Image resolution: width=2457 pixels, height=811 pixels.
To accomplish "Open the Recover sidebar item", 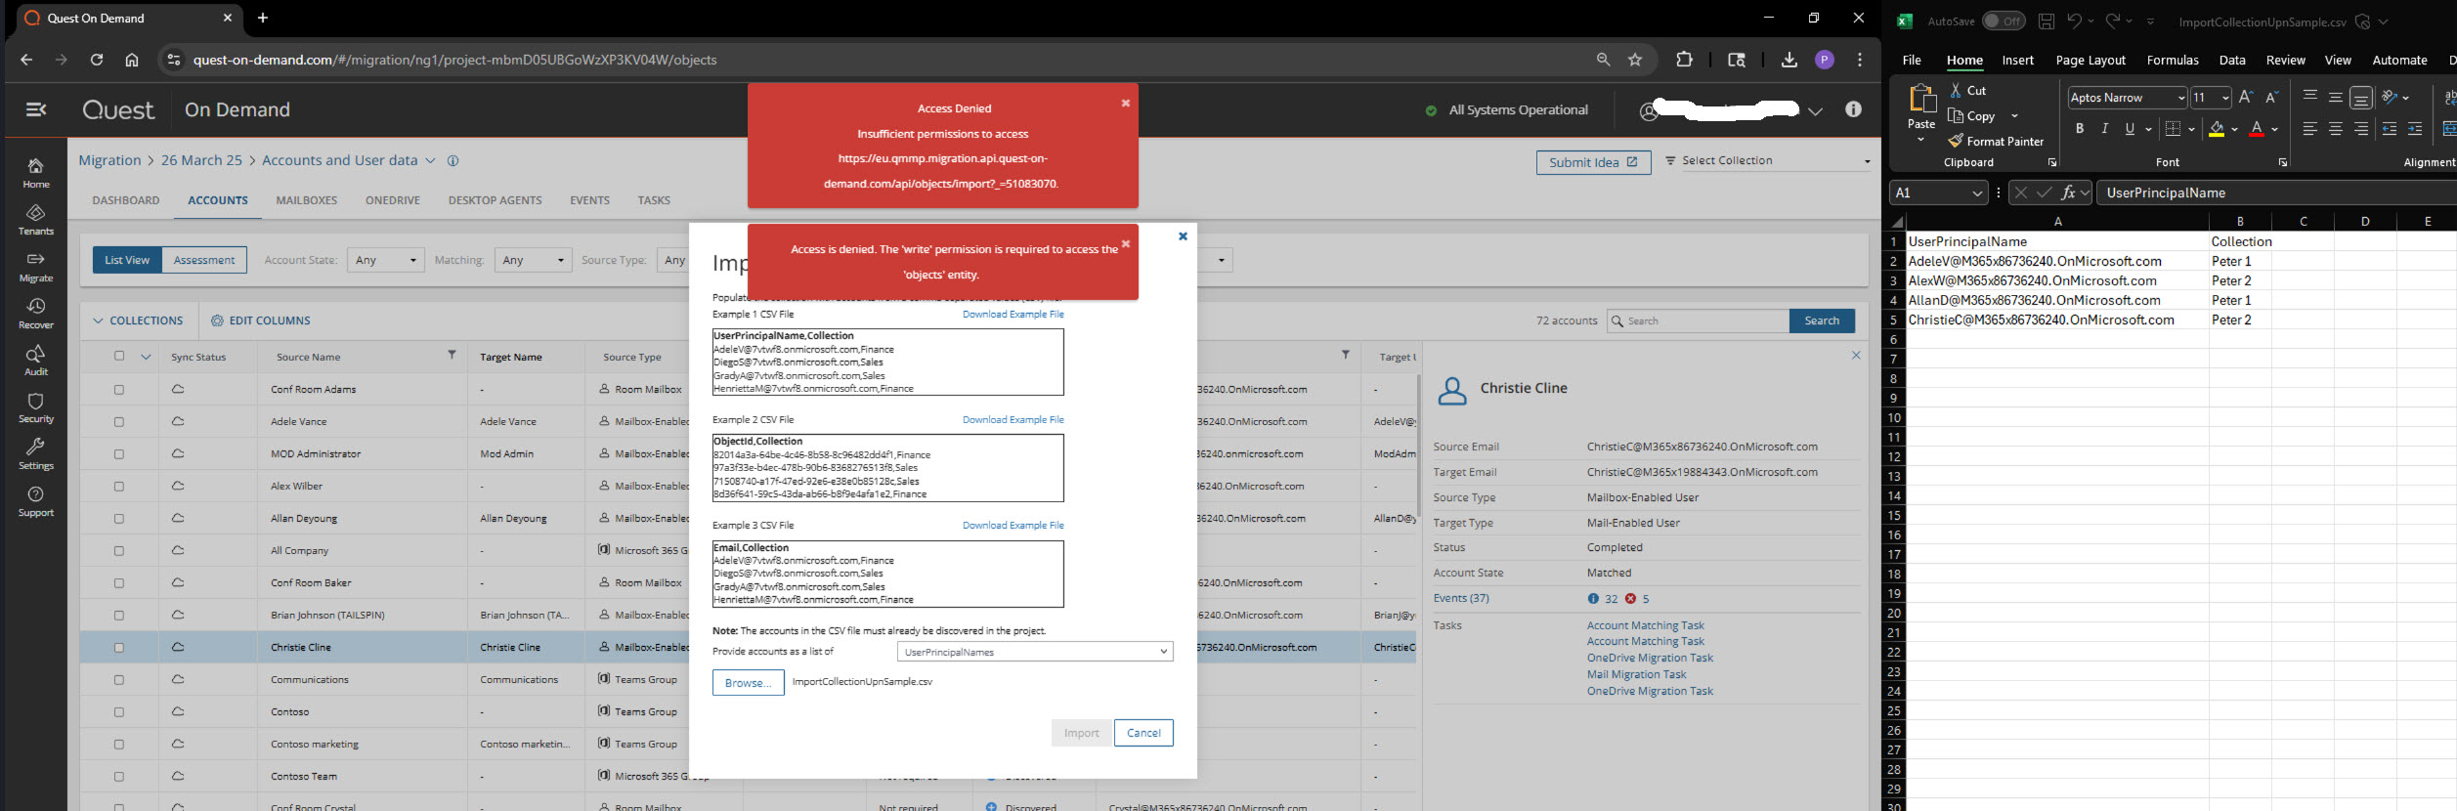I will pos(36,314).
